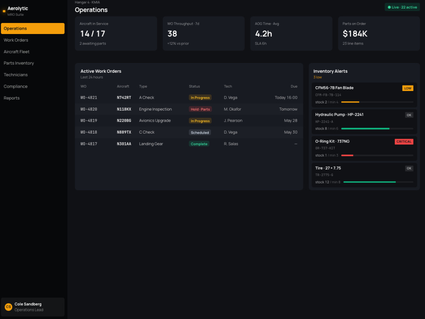Click the May 30 due date
This screenshot has width=425, height=319.
[x=291, y=132]
